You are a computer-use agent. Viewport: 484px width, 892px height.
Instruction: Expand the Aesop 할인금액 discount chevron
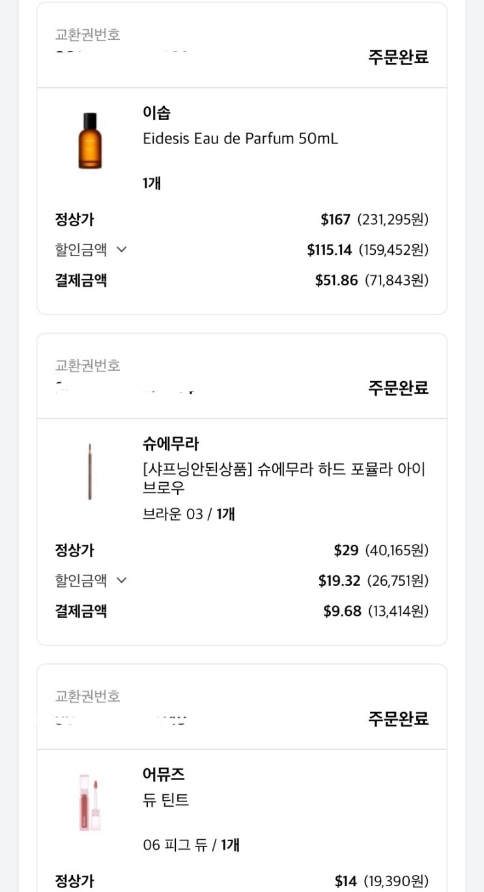click(121, 249)
